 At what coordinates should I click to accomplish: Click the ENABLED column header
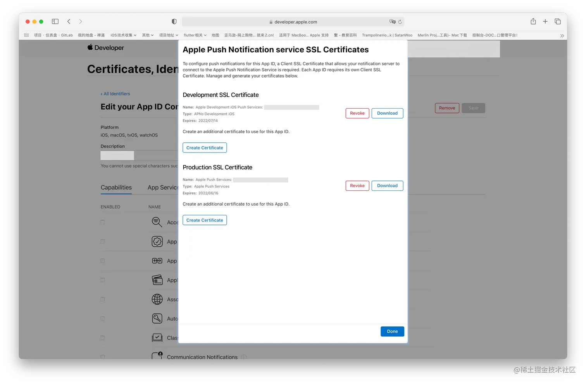point(110,207)
